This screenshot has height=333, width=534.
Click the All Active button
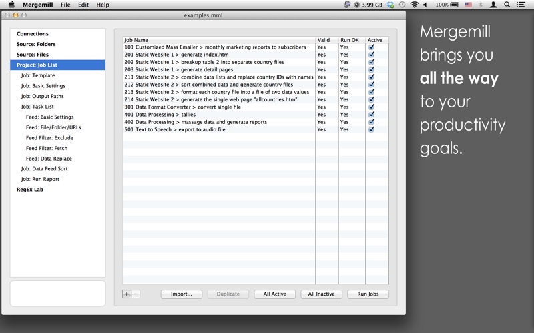[275, 294]
